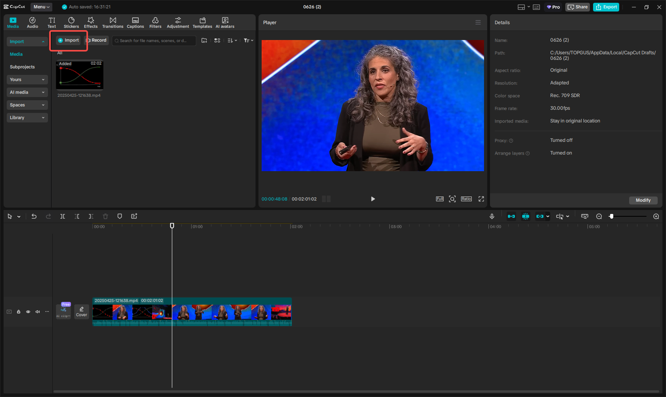The image size is (666, 397).
Task: Open the player fullscreen expand icon
Action: 481,199
